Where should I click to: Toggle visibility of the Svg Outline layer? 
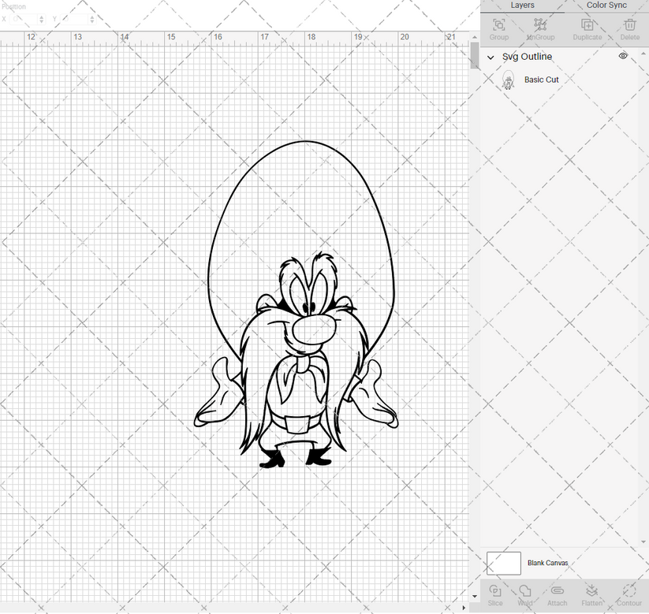tap(622, 56)
